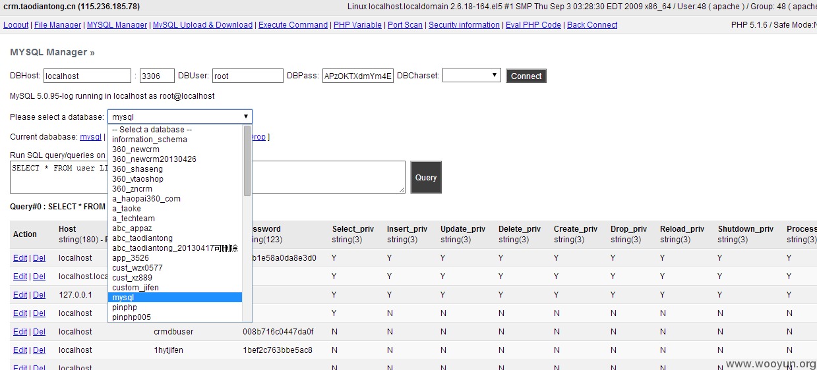Image resolution: width=817 pixels, height=370 pixels.
Task: Select a_haopai360_com database option
Action: (175, 199)
